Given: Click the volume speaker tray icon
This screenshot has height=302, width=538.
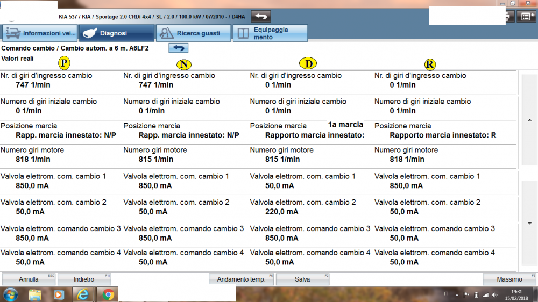Looking at the screenshot, I should pos(495,295).
